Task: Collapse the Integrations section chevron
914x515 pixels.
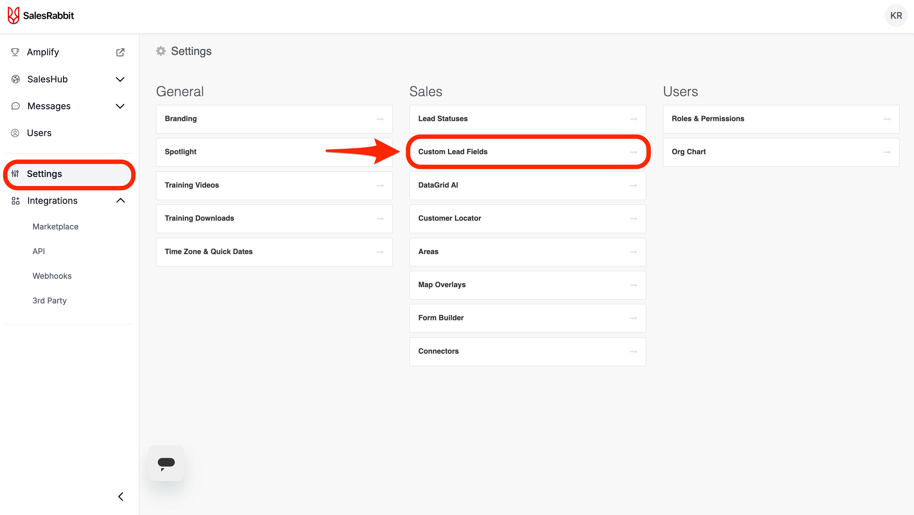Action: coord(120,201)
